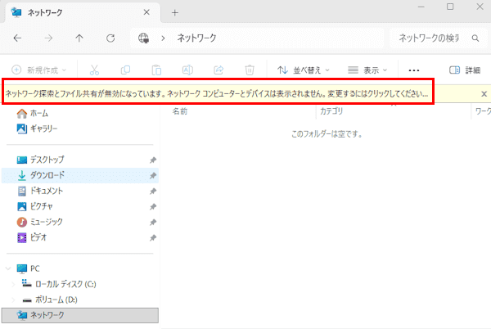Go back with the left arrow

17,38
